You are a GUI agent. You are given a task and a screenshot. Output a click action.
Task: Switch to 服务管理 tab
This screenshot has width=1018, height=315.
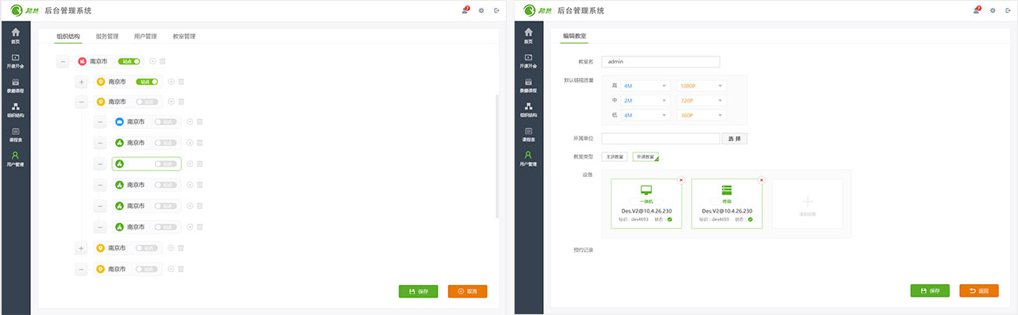(x=107, y=36)
